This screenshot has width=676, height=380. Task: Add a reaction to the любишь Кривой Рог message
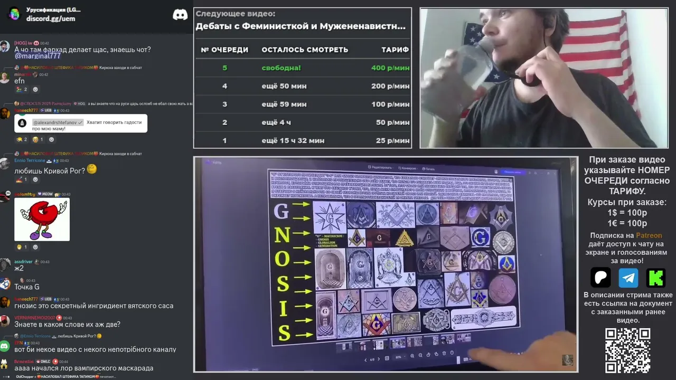point(35,179)
